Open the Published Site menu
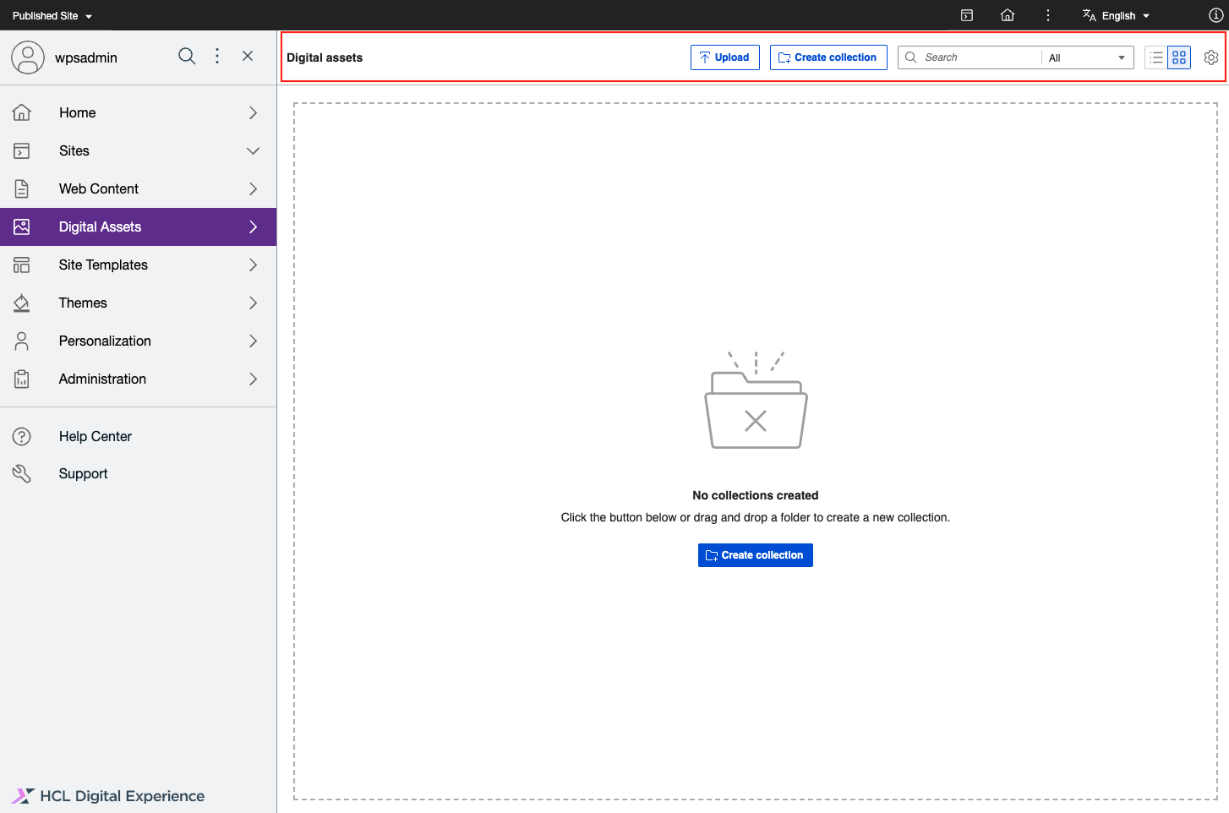 click(x=52, y=14)
